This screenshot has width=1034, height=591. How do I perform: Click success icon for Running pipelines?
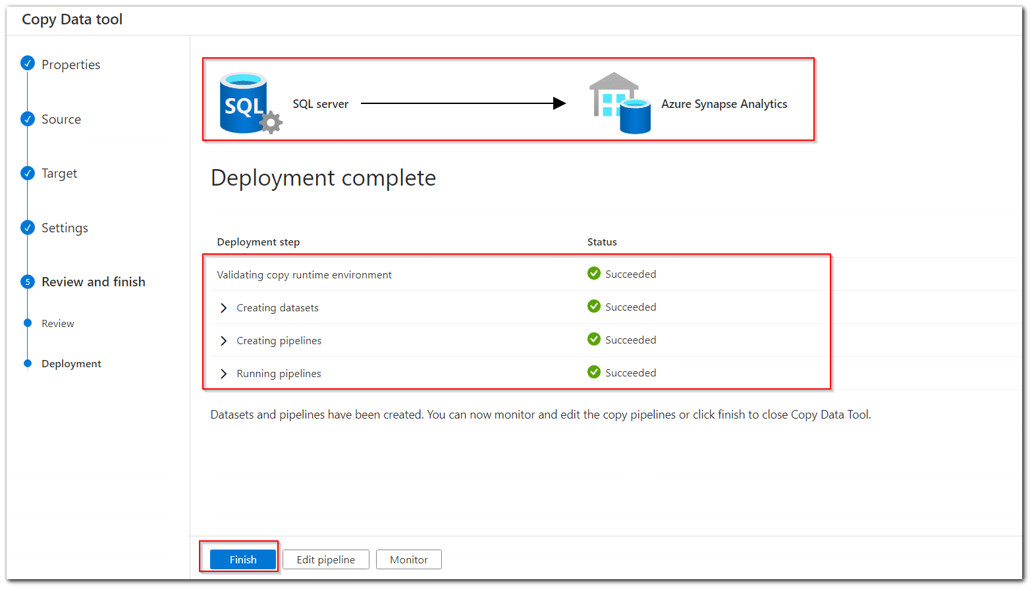(594, 372)
